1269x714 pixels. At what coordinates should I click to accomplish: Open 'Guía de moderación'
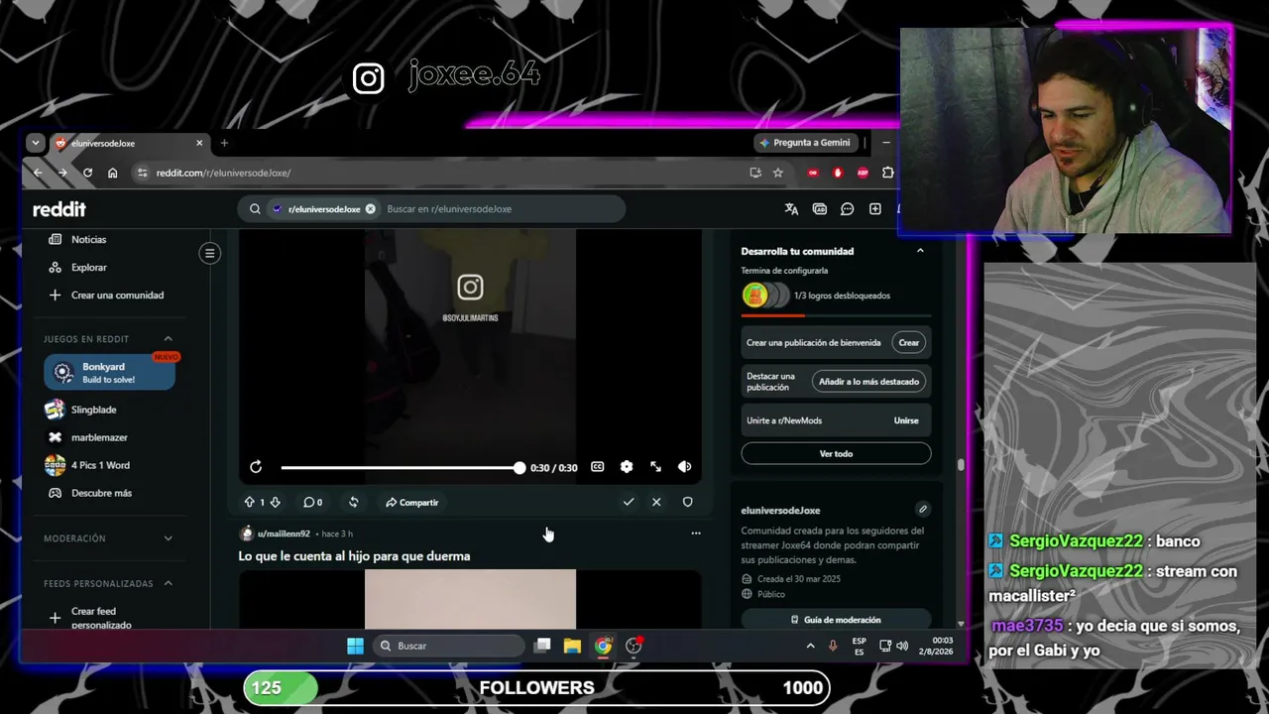coord(836,620)
